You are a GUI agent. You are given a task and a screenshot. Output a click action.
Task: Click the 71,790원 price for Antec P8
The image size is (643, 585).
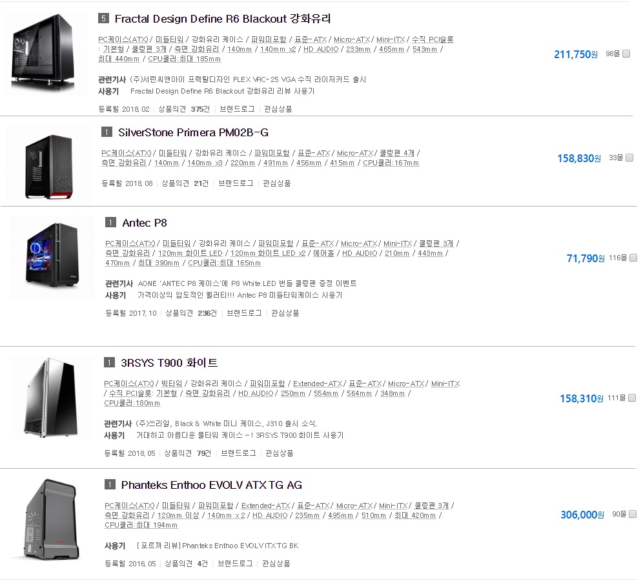(x=585, y=258)
